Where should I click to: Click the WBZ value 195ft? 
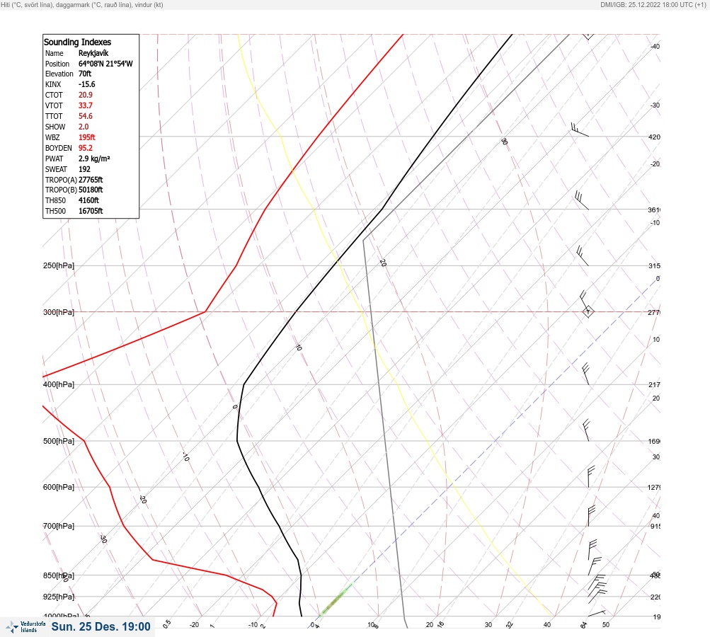click(86, 137)
